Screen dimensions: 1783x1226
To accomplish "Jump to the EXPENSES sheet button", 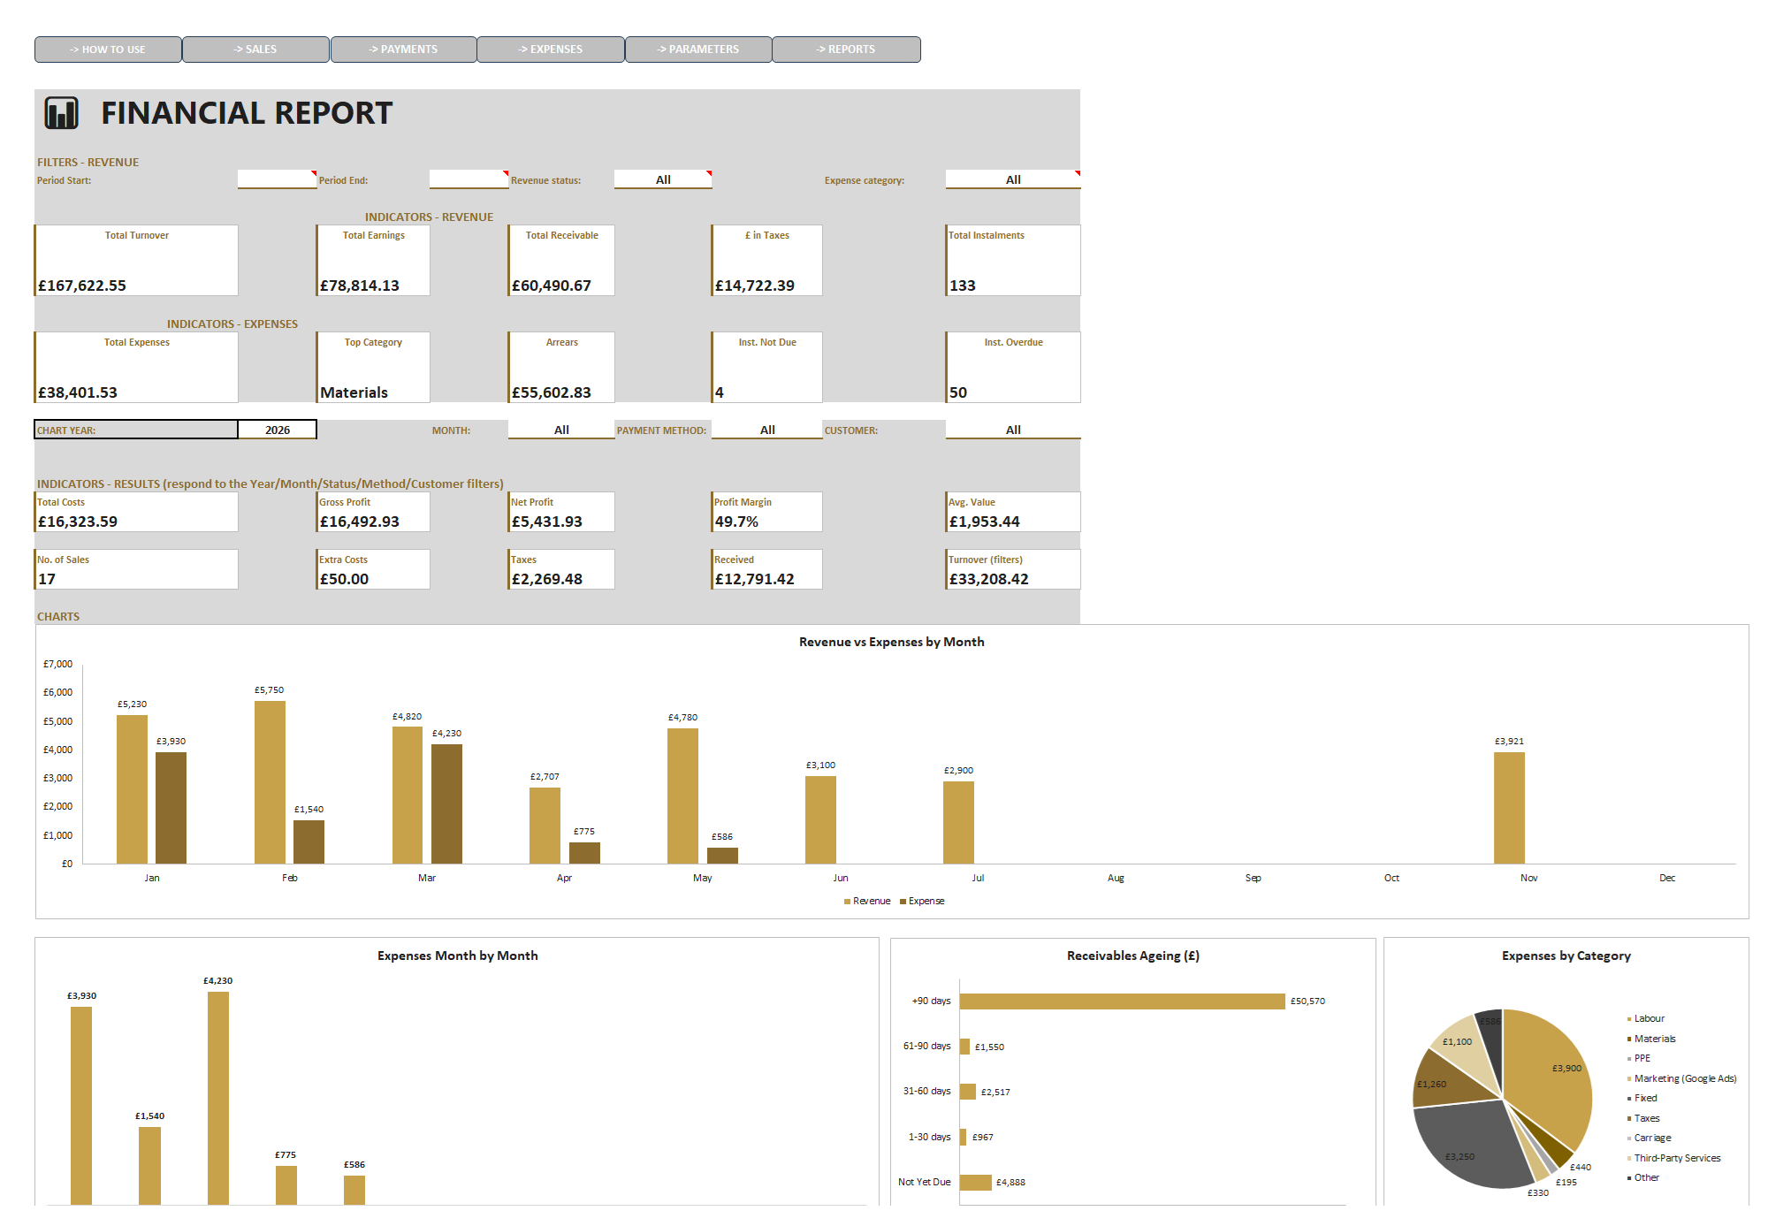I will (551, 49).
